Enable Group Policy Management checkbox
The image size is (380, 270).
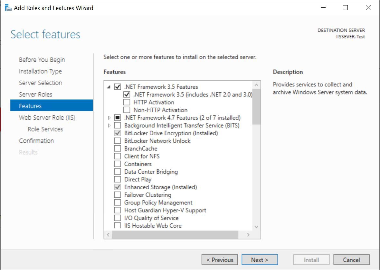(x=118, y=203)
